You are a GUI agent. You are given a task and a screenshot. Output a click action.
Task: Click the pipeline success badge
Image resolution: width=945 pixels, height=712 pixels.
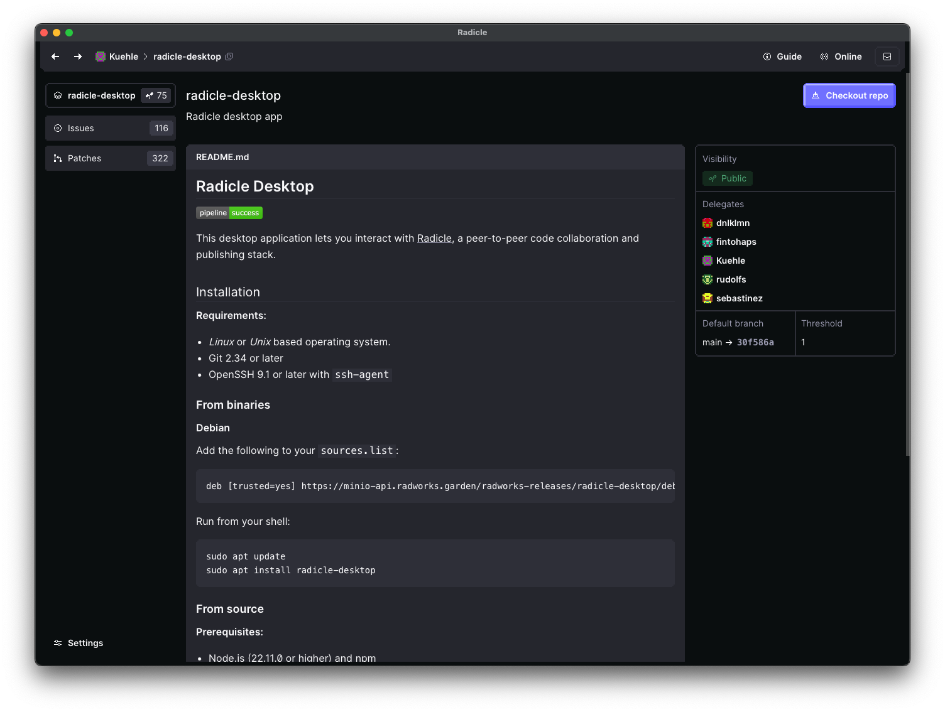pos(229,213)
